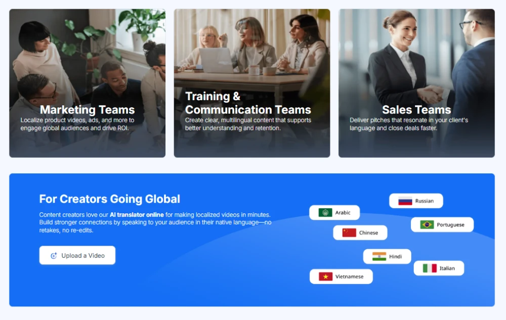Open the AI translator online link

tap(137, 215)
